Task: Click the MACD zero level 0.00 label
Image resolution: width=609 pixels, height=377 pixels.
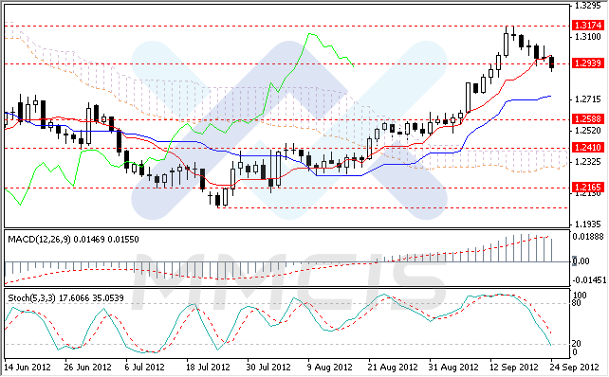Action: [x=581, y=261]
